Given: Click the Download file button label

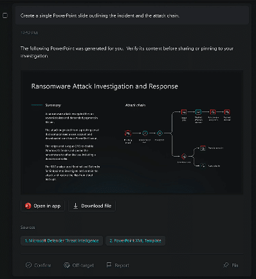Looking at the screenshot, I should point(96,206).
